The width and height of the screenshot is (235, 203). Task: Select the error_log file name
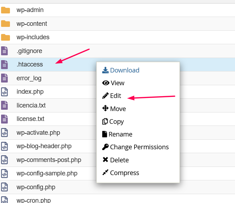[x=29, y=79]
